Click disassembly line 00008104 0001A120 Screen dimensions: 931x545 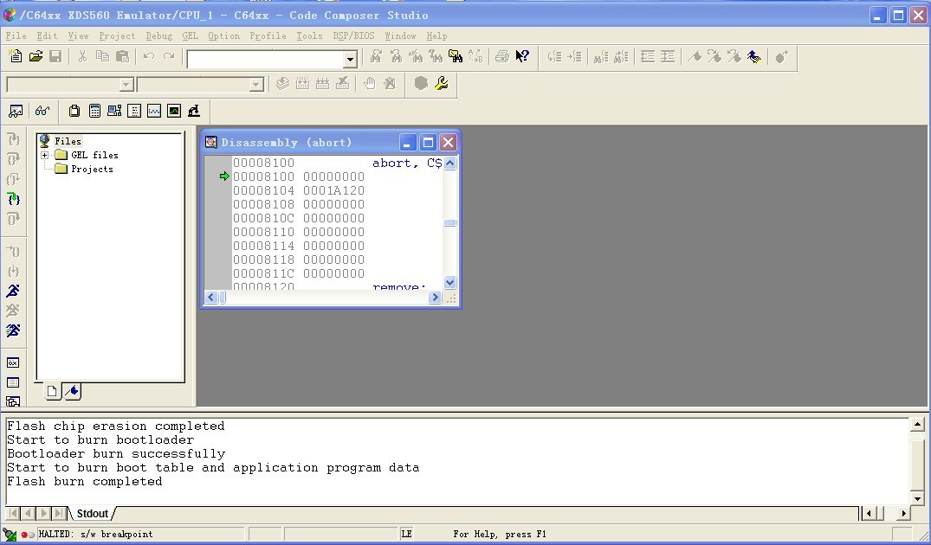pos(299,190)
